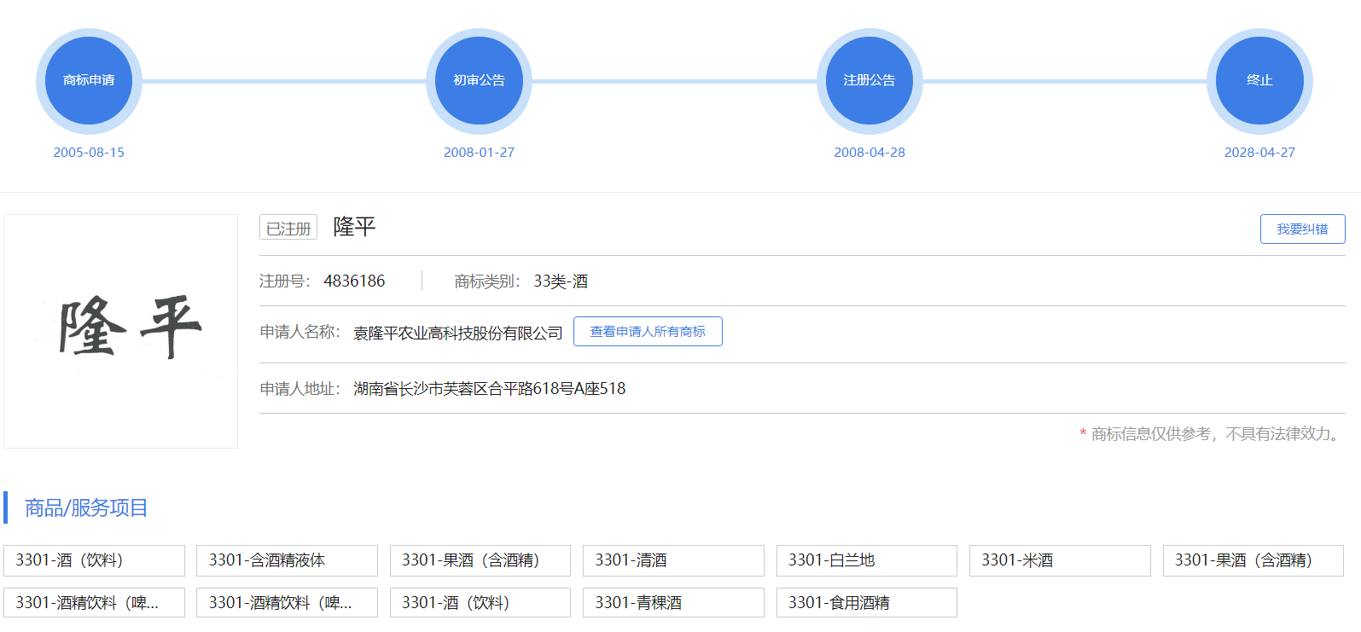Click the 我要纠错 button
The height and width of the screenshot is (632, 1361).
coord(1302,229)
